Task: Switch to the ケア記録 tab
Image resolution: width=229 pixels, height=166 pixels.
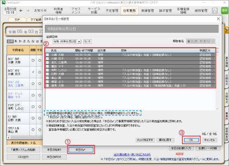Action: pyautogui.click(x=36, y=20)
